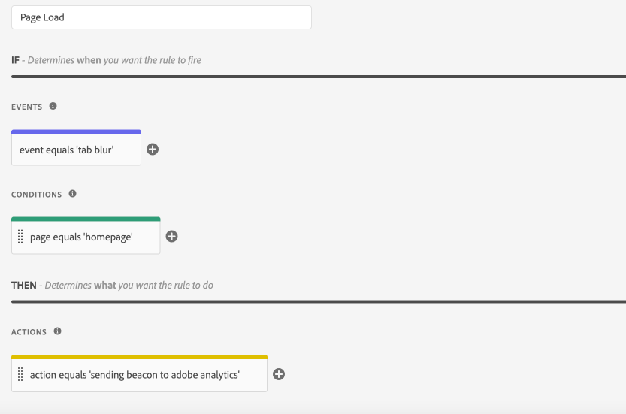Click the info icon next to CONDITIONS
Viewport: 626px width, 414px height.
pyautogui.click(x=73, y=194)
